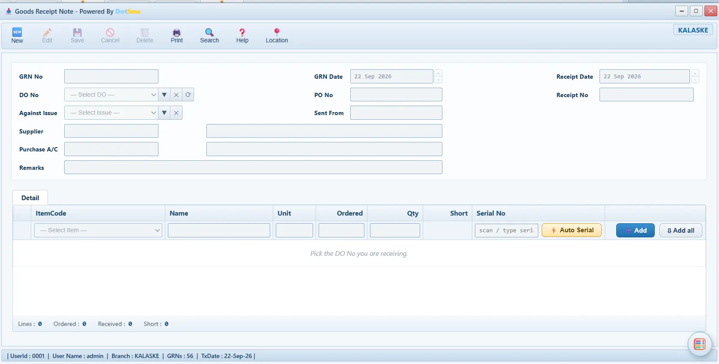Focus the Receipt No field
The width and height of the screenshot is (719, 364).
coord(646,95)
